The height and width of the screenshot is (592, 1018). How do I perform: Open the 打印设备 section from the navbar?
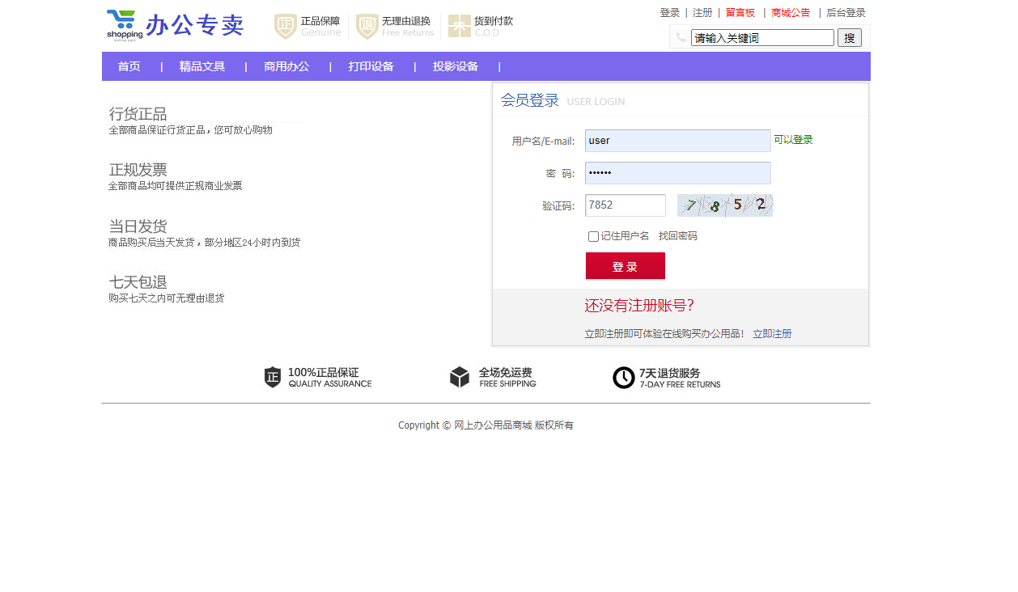tap(371, 66)
